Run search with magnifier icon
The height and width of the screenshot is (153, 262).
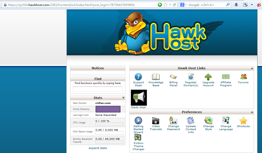click(x=228, y=5)
